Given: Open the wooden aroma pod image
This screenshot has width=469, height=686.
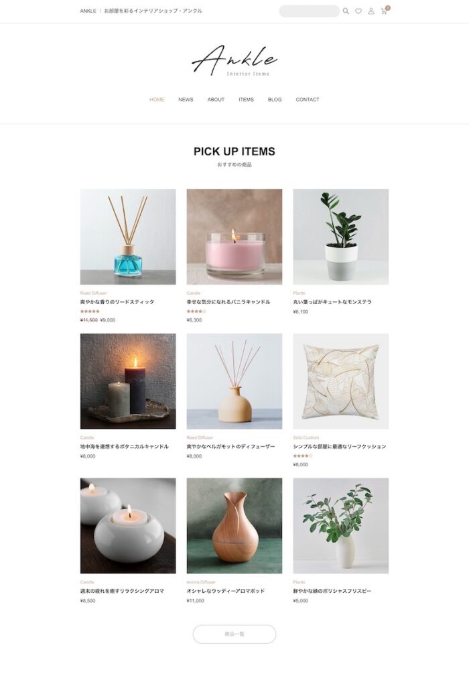Looking at the screenshot, I should tap(234, 525).
